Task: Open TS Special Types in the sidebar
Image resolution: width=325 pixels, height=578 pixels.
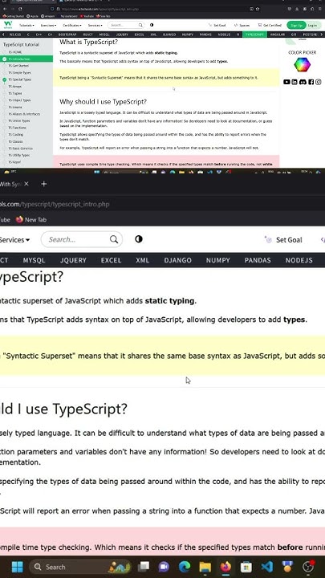Action: click(19, 79)
